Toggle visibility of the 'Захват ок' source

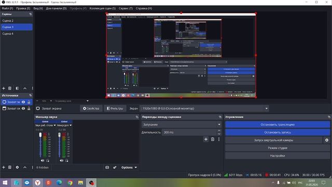[23, 109]
